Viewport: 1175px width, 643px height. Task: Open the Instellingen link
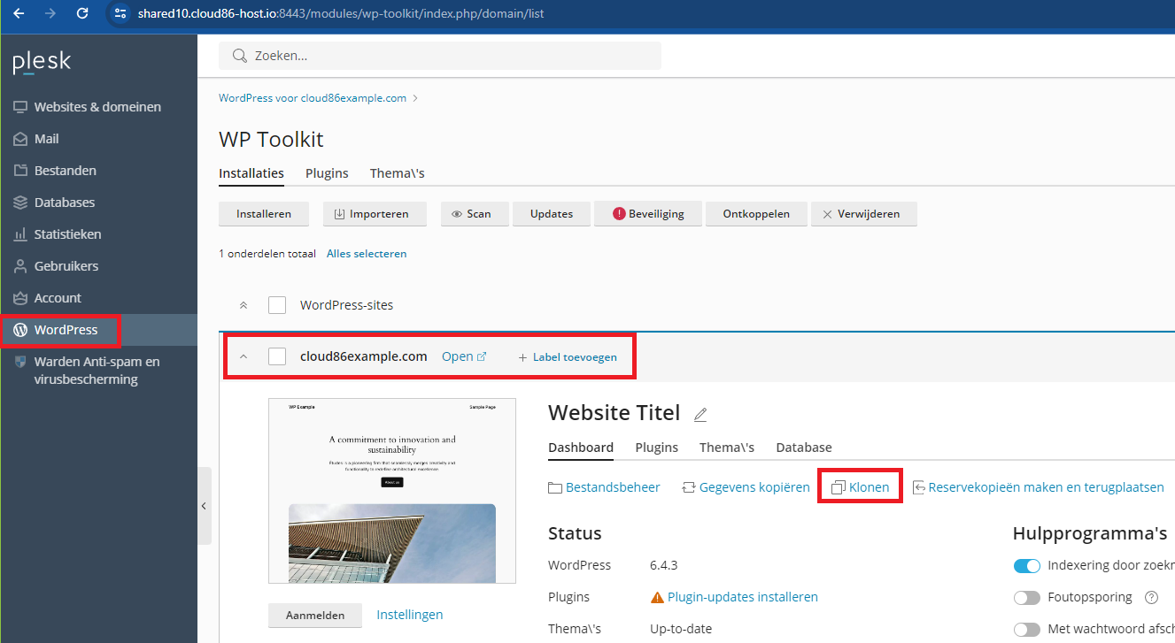pyautogui.click(x=410, y=615)
